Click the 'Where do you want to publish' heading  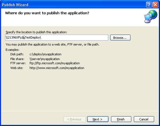pyautogui.click(x=47, y=13)
